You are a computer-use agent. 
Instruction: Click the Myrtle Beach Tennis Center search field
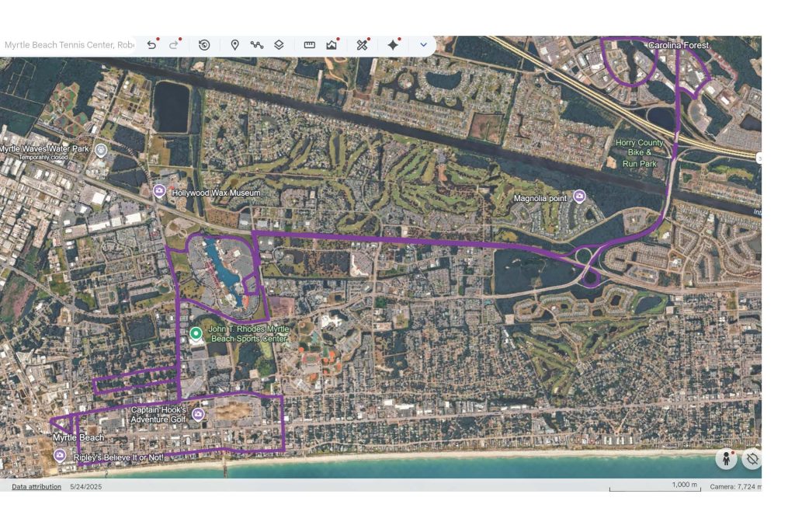[x=68, y=45]
